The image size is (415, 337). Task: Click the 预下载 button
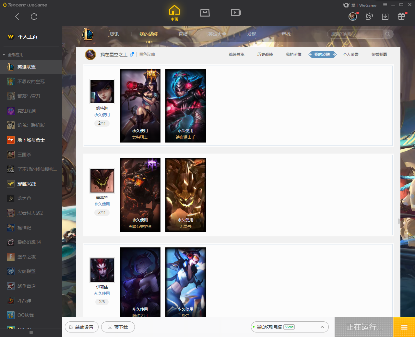(x=118, y=327)
